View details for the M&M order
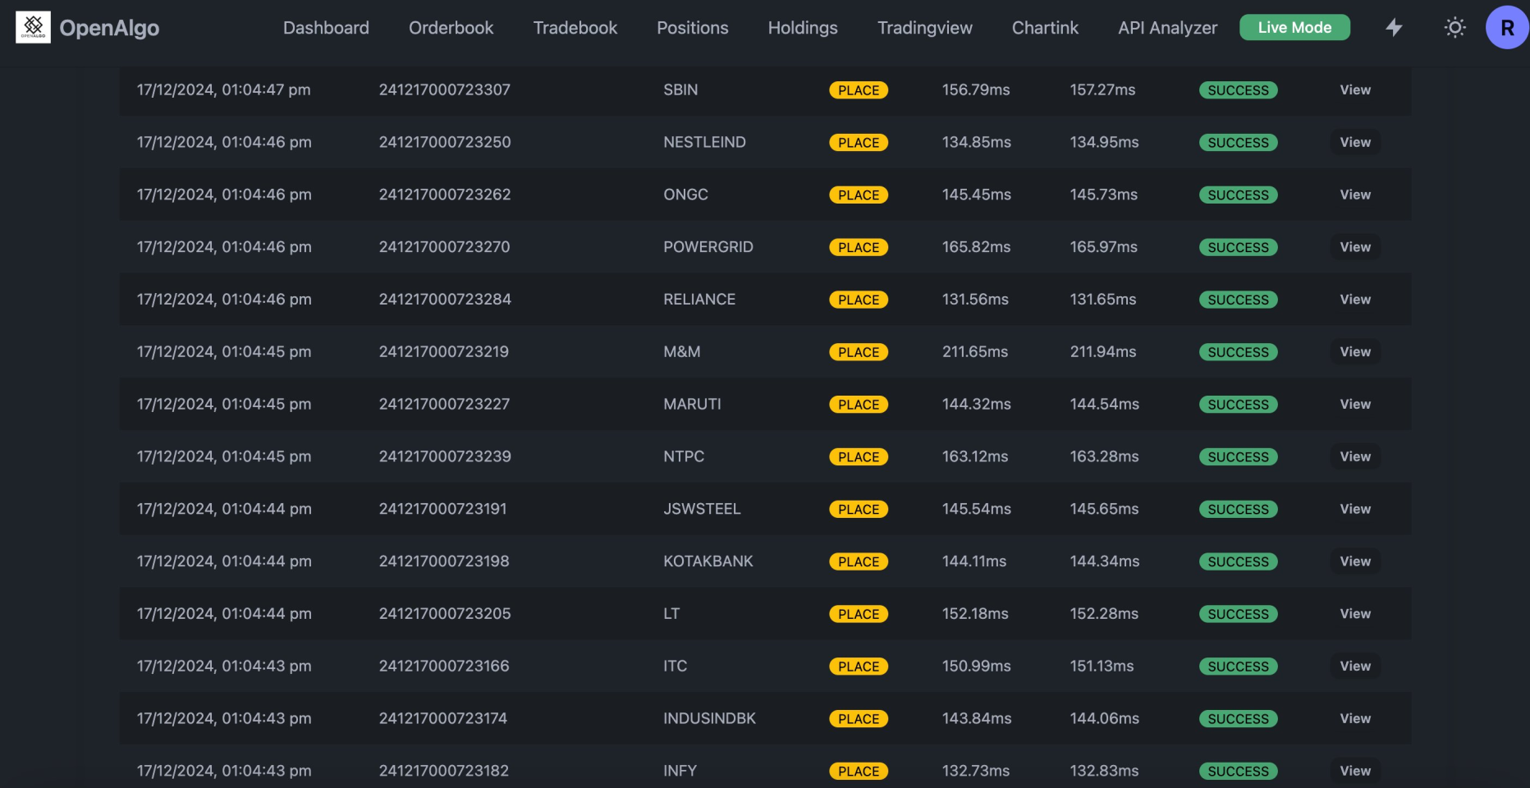 [x=1355, y=351]
